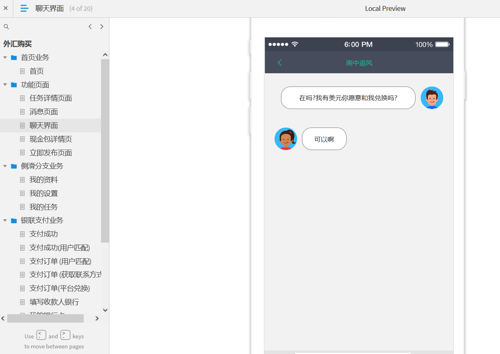
Task: Click page icon beside 我的资料
Action: [23, 180]
